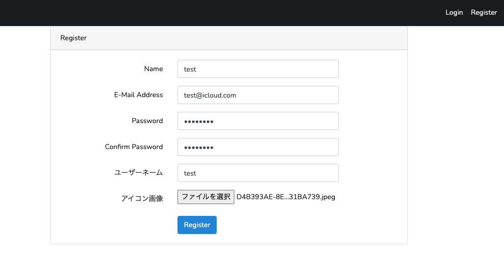Click blank space below the Register card

(x=228, y=253)
